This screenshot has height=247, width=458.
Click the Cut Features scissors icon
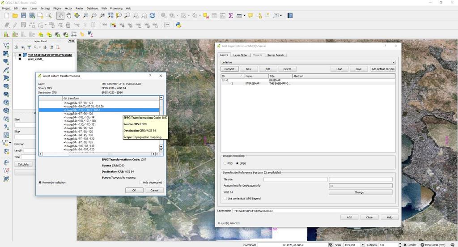pyautogui.click(x=76, y=25)
